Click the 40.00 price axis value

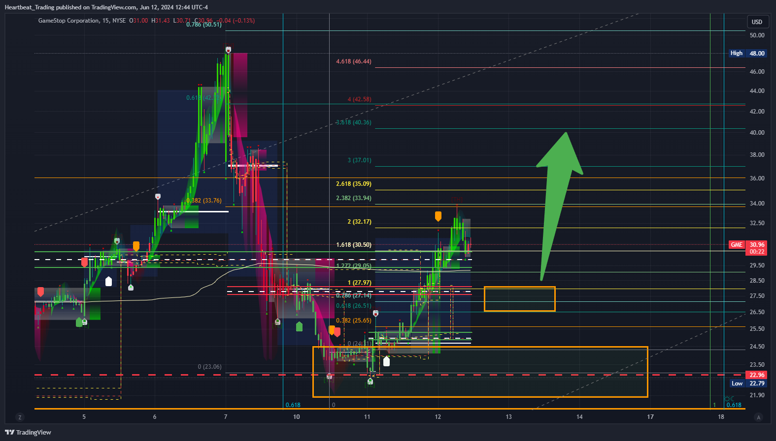coord(757,133)
